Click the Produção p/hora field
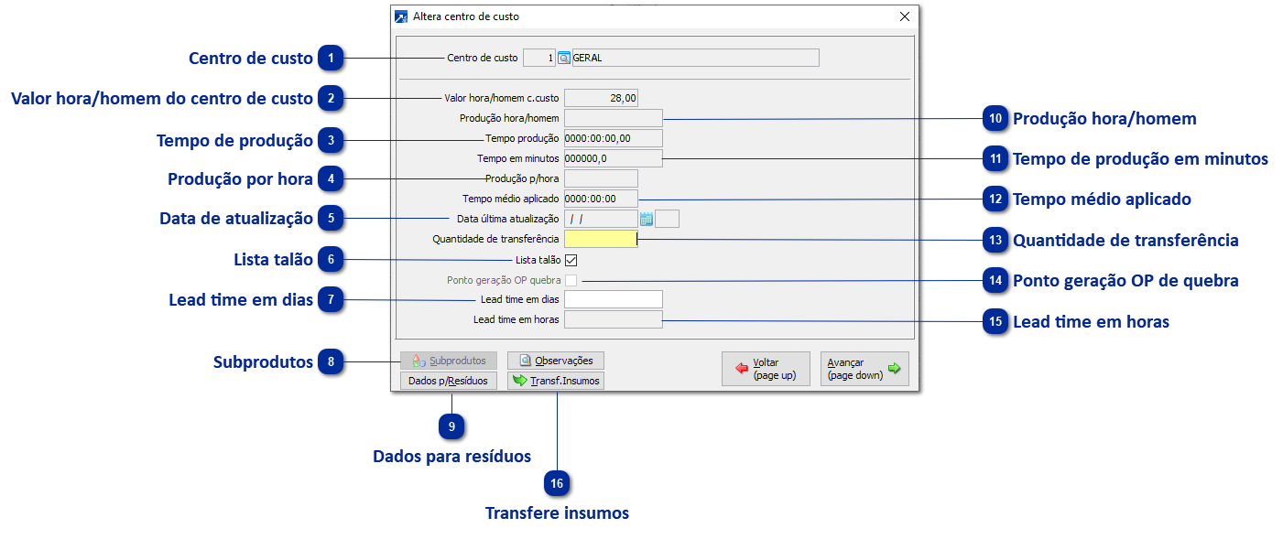 [601, 178]
